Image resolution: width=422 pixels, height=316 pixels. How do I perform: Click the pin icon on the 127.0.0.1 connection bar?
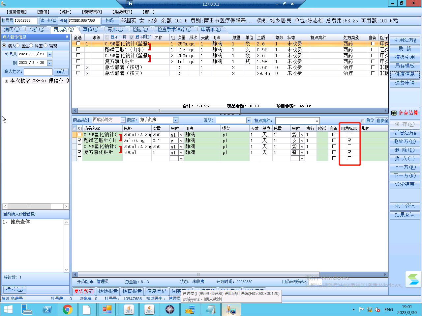[x=130, y=4]
